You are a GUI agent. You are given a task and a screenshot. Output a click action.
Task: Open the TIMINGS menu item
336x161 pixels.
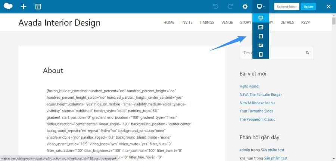coord(207,22)
